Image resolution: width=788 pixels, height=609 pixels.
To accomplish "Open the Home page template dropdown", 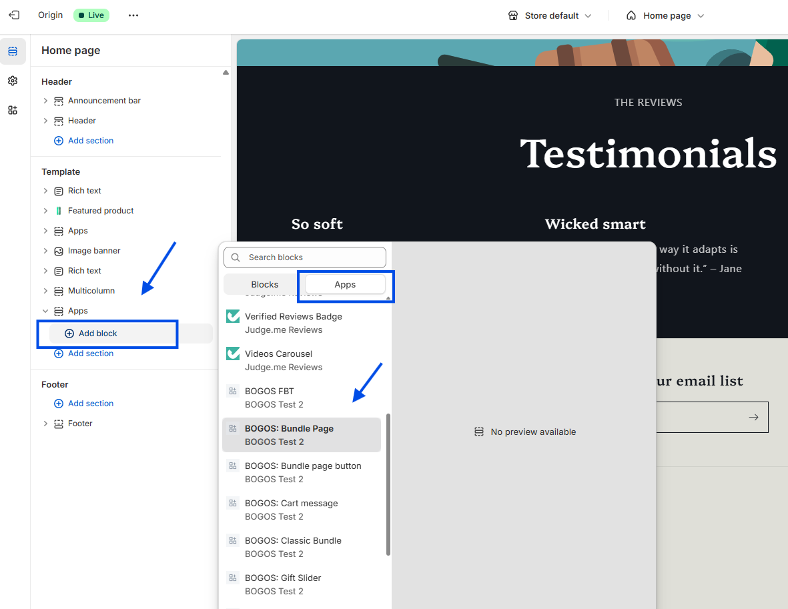I will 665,15.
